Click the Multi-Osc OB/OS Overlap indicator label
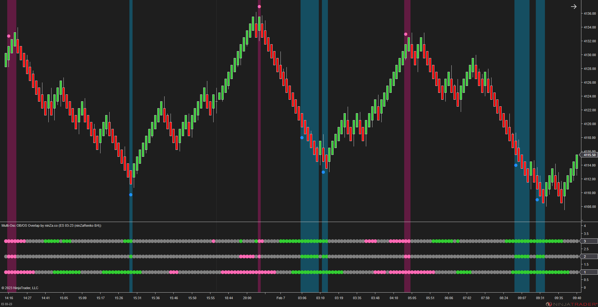 click(51, 225)
